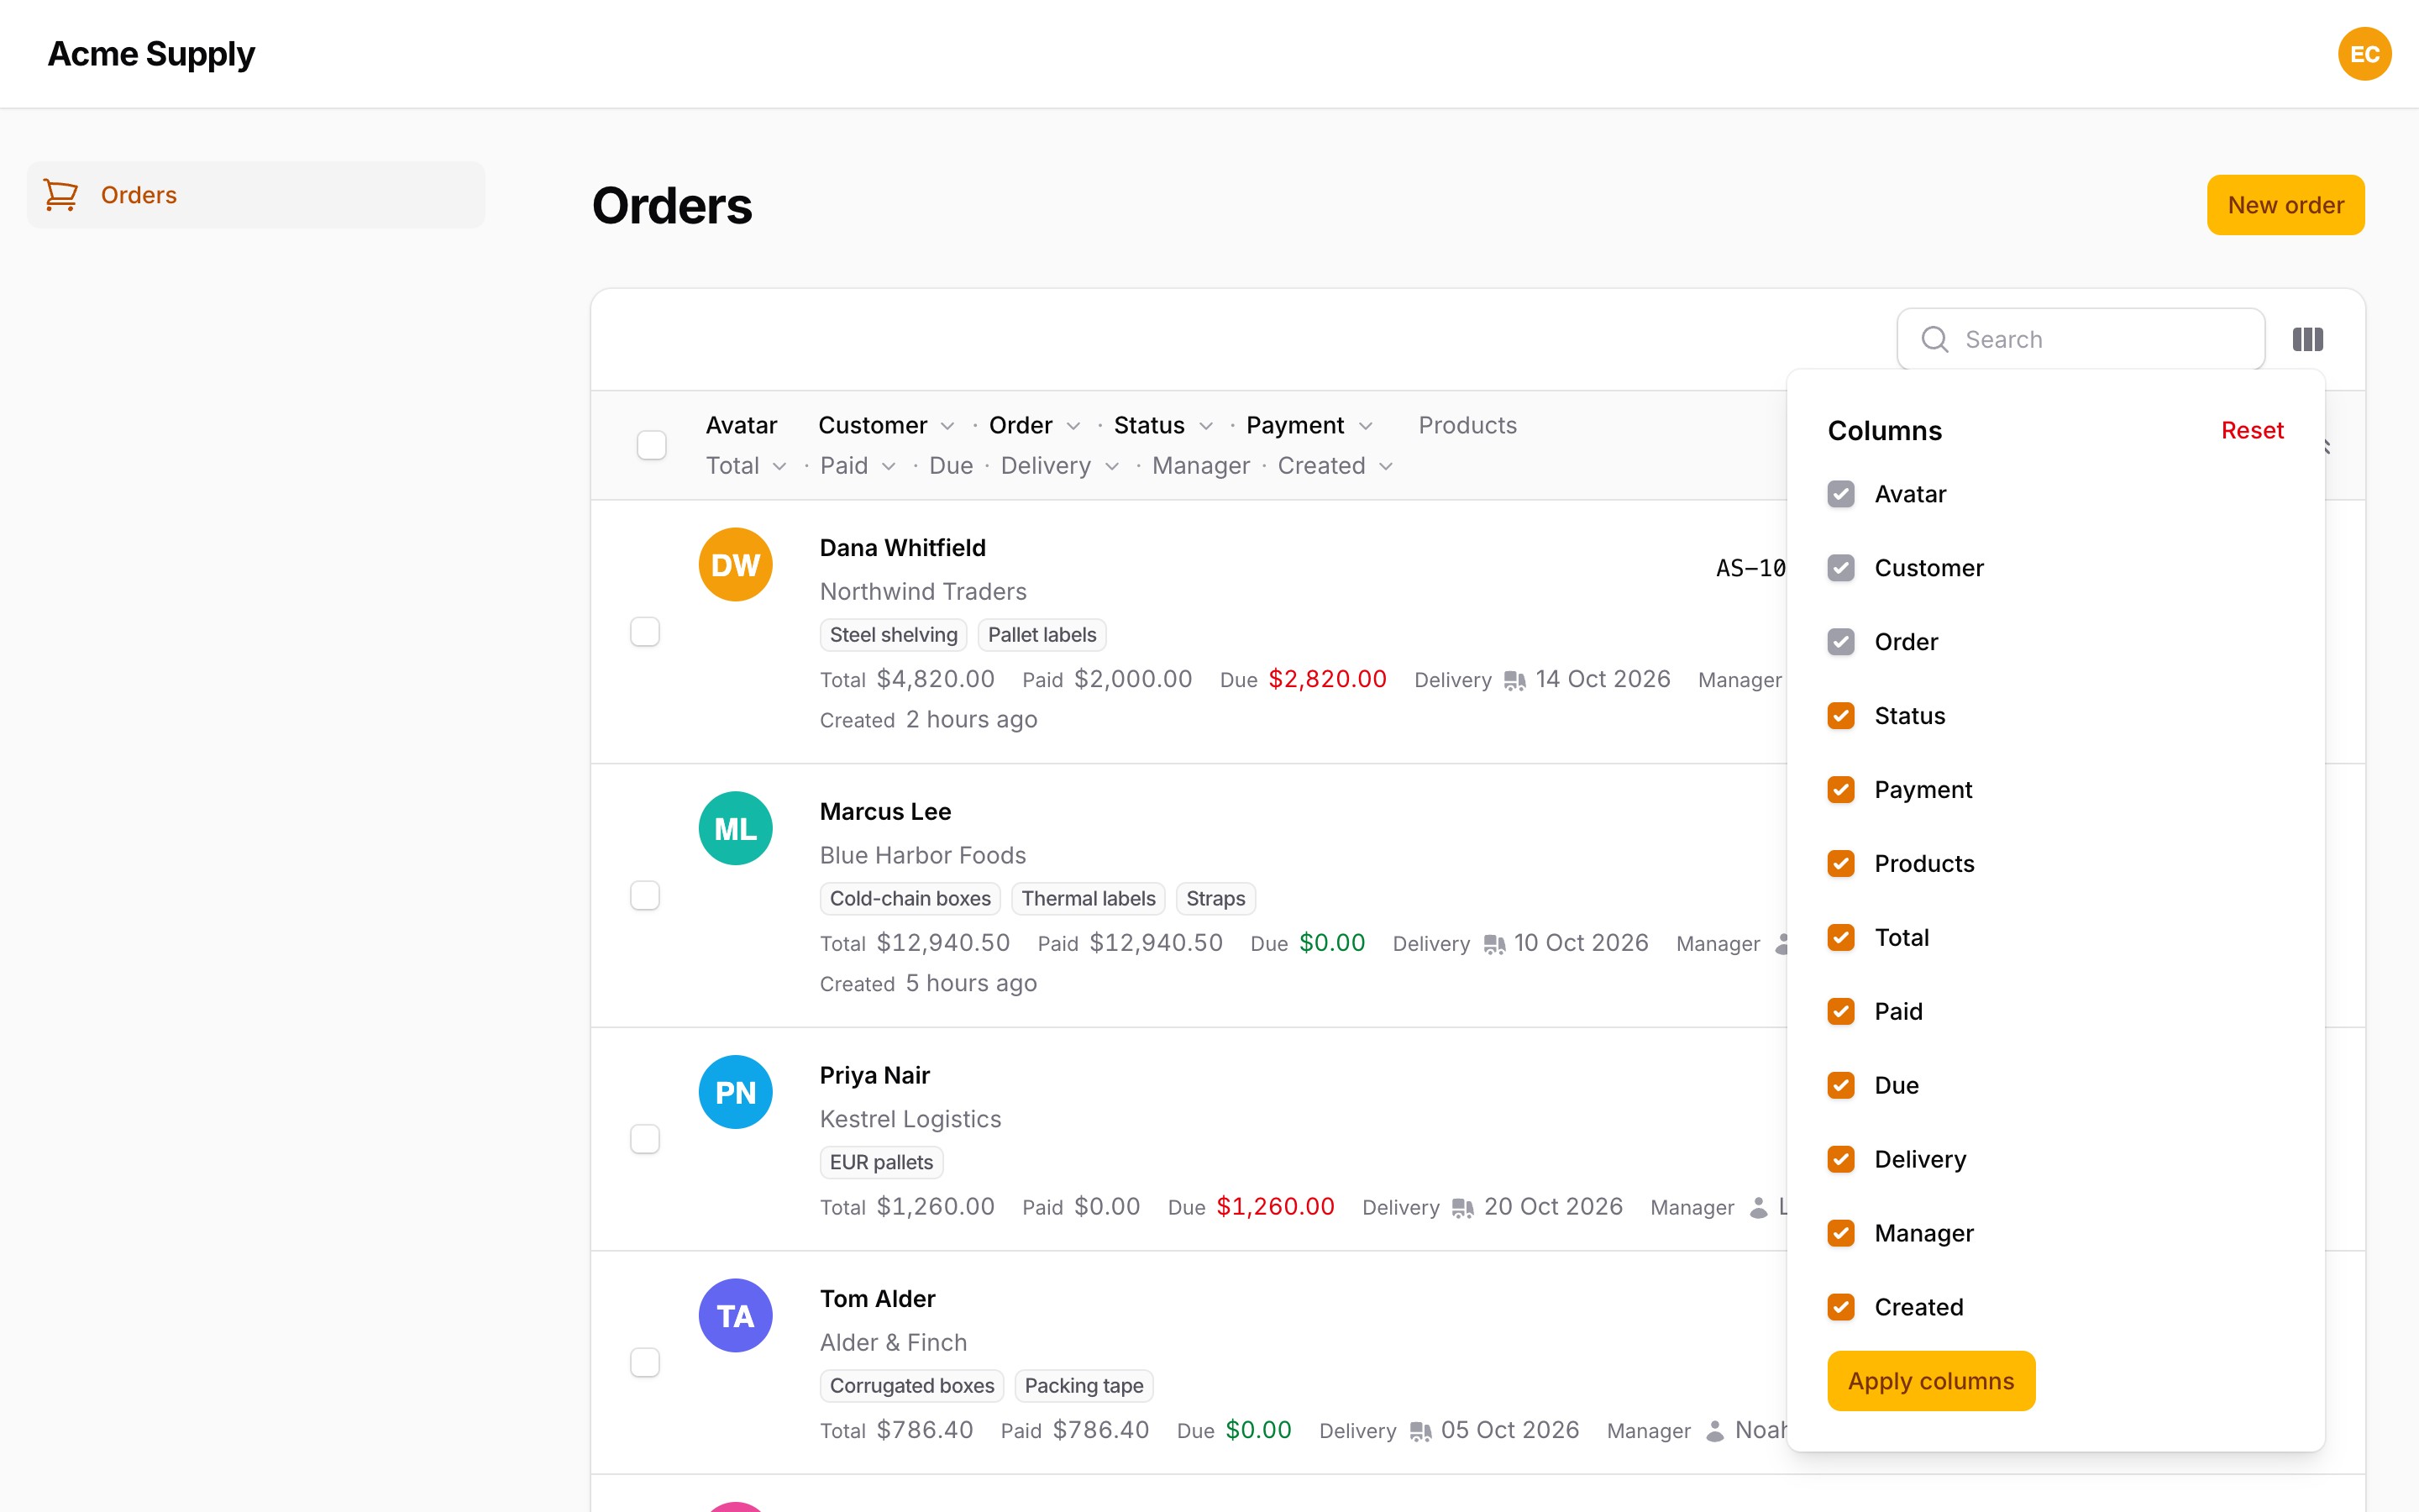2419x1512 pixels.
Task: Toggle the Paid column checkbox
Action: (1841, 1012)
